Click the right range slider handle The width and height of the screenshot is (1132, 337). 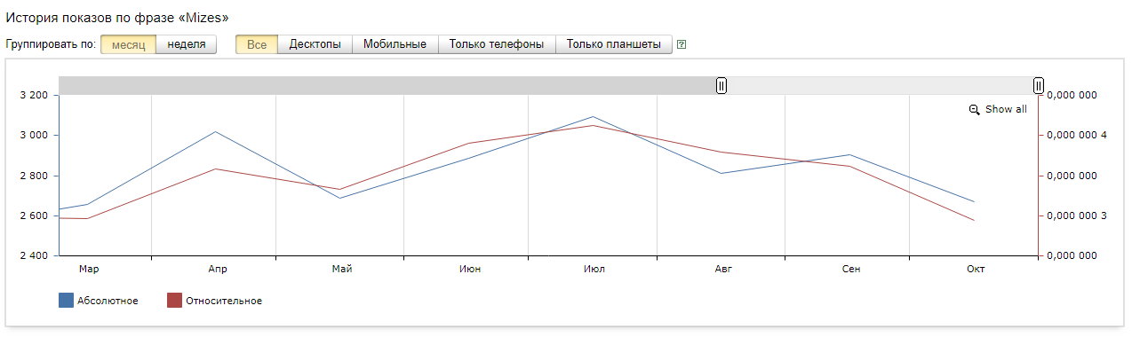pyautogui.click(x=1039, y=85)
